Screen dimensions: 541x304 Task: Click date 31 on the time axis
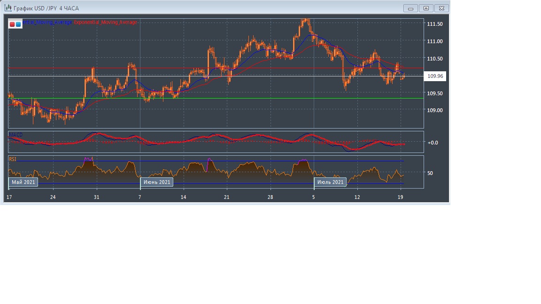pyautogui.click(x=96, y=197)
